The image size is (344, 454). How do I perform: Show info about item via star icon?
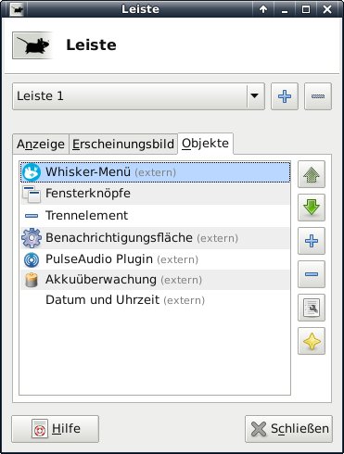tap(312, 341)
